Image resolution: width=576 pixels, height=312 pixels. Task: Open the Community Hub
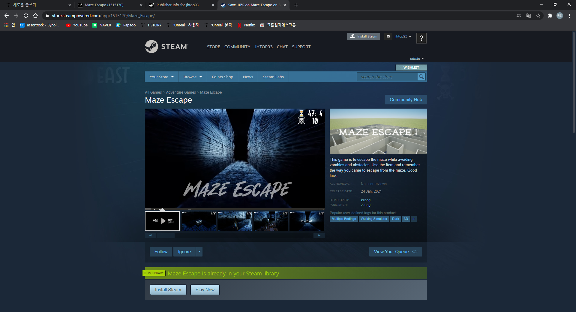point(406,100)
